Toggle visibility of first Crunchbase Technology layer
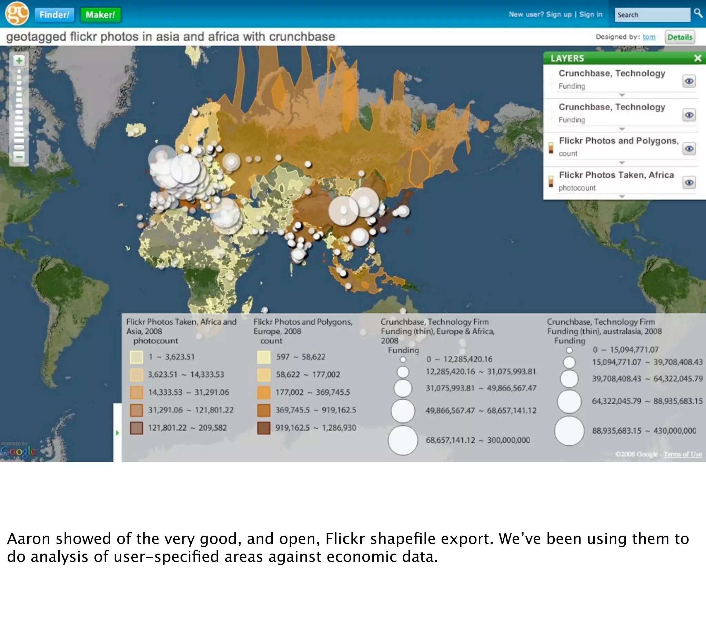 coord(689,81)
